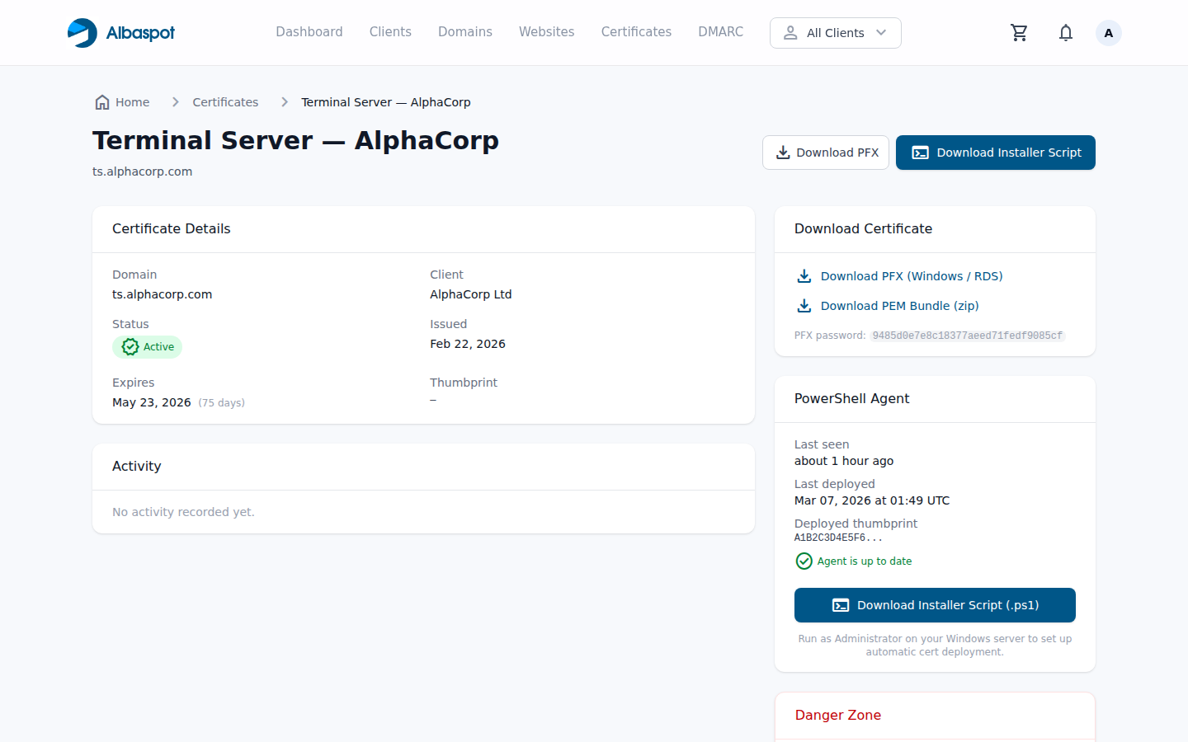Open the shopping cart

(x=1019, y=33)
